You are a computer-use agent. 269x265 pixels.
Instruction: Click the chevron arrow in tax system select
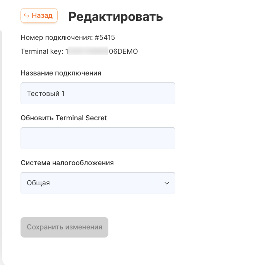pos(167,183)
